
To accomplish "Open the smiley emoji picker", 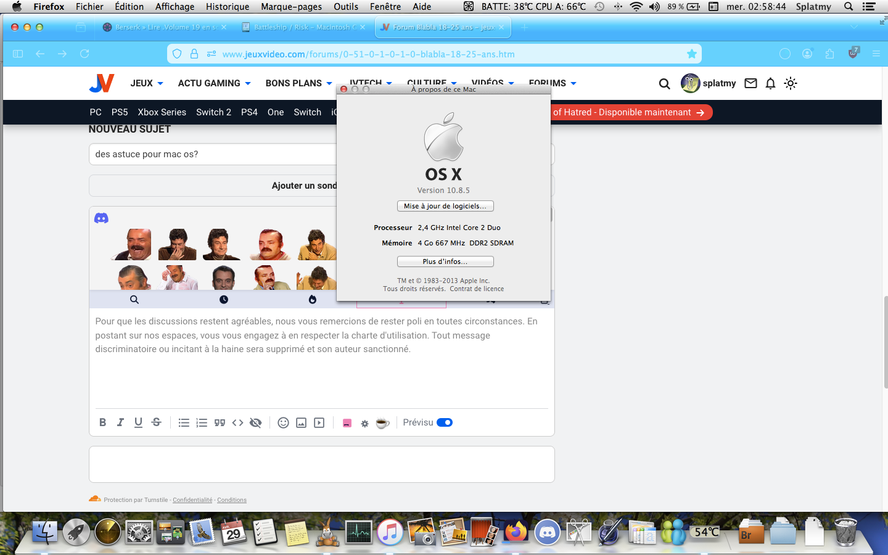I will 283,422.
